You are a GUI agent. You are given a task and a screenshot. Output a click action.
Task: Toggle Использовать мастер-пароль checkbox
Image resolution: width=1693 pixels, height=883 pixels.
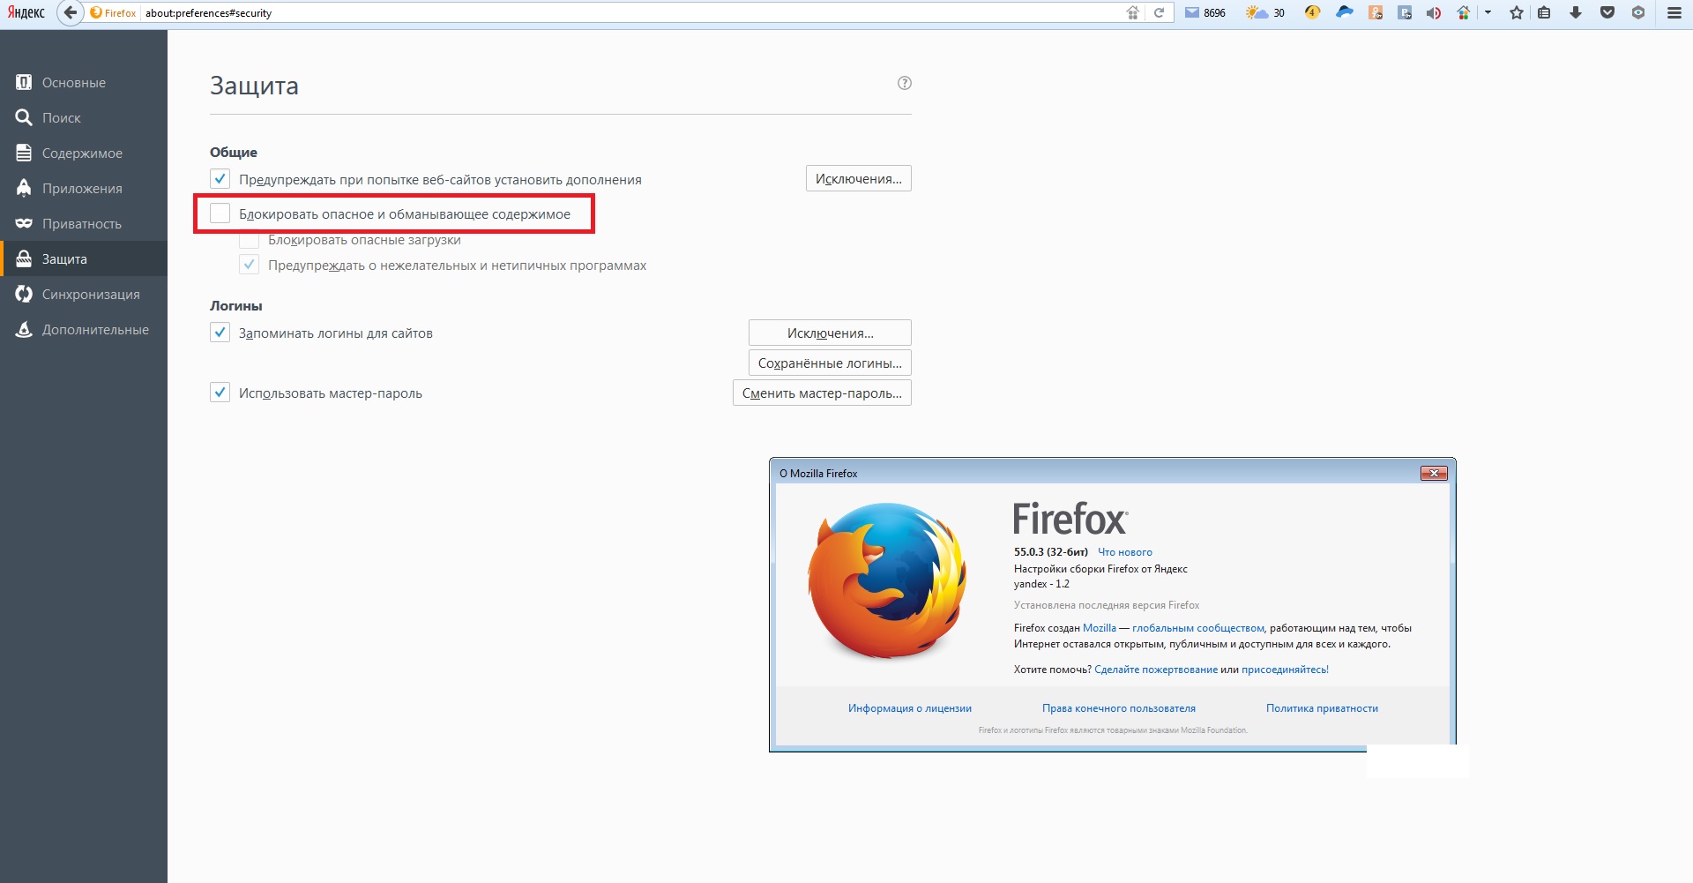[x=220, y=393]
